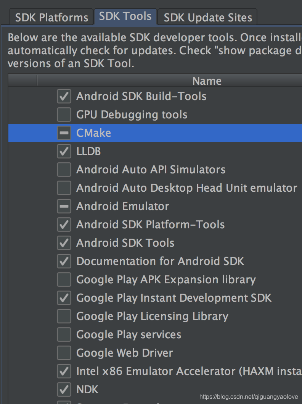Select Documentation for Android SDK label
Image resolution: width=302 pixels, height=404 pixels.
160,261
